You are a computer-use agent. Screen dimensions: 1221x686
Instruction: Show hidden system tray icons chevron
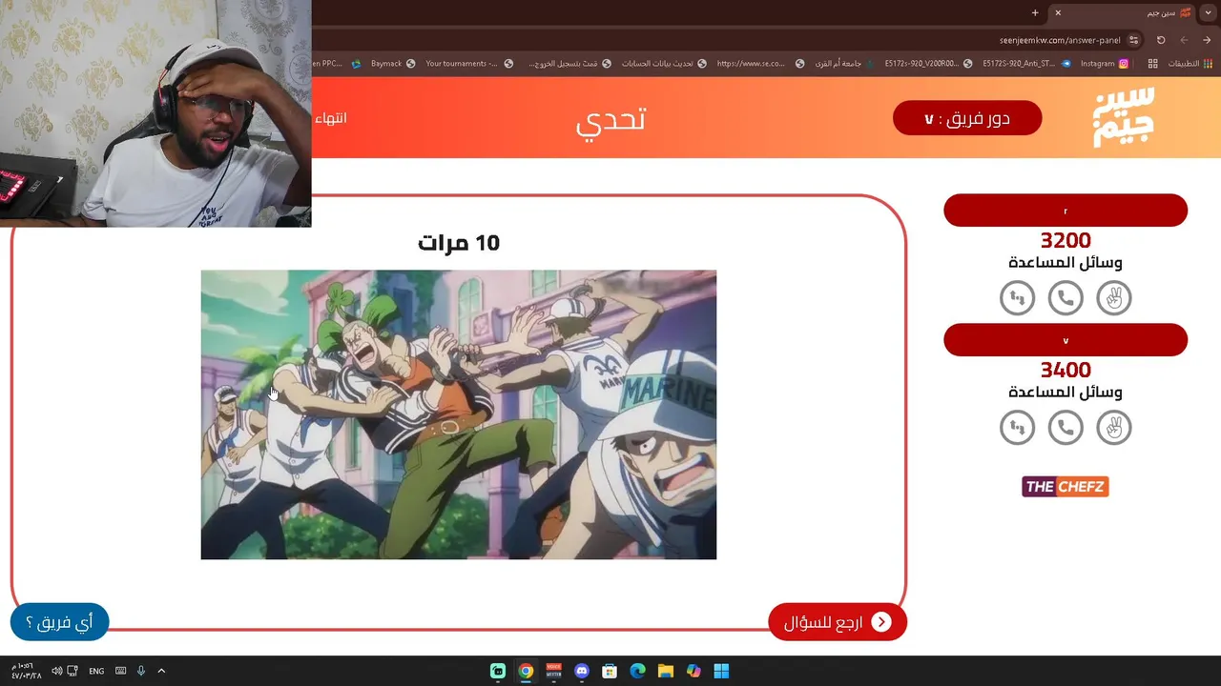tap(161, 671)
